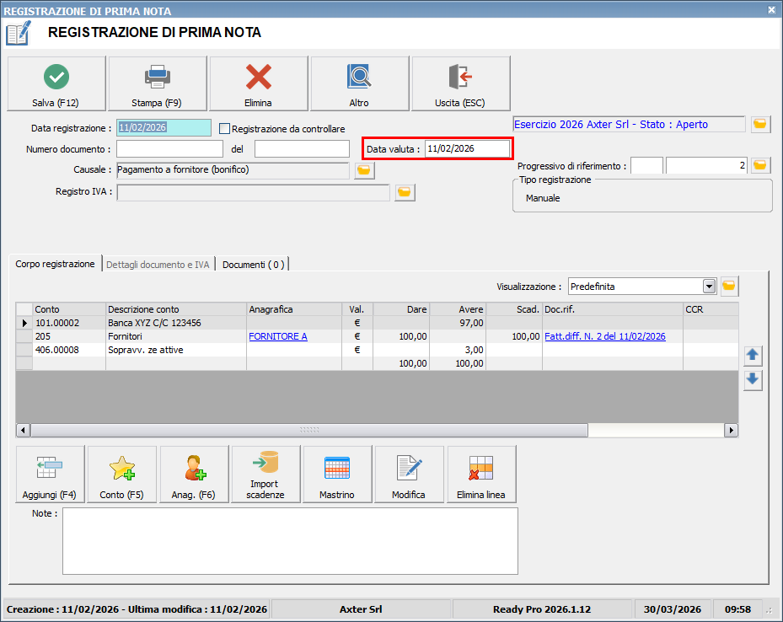Click the empty Registro IVA field
Screen dimensions: 783x622
253,192
